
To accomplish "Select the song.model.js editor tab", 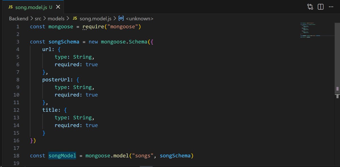I will point(33,7).
